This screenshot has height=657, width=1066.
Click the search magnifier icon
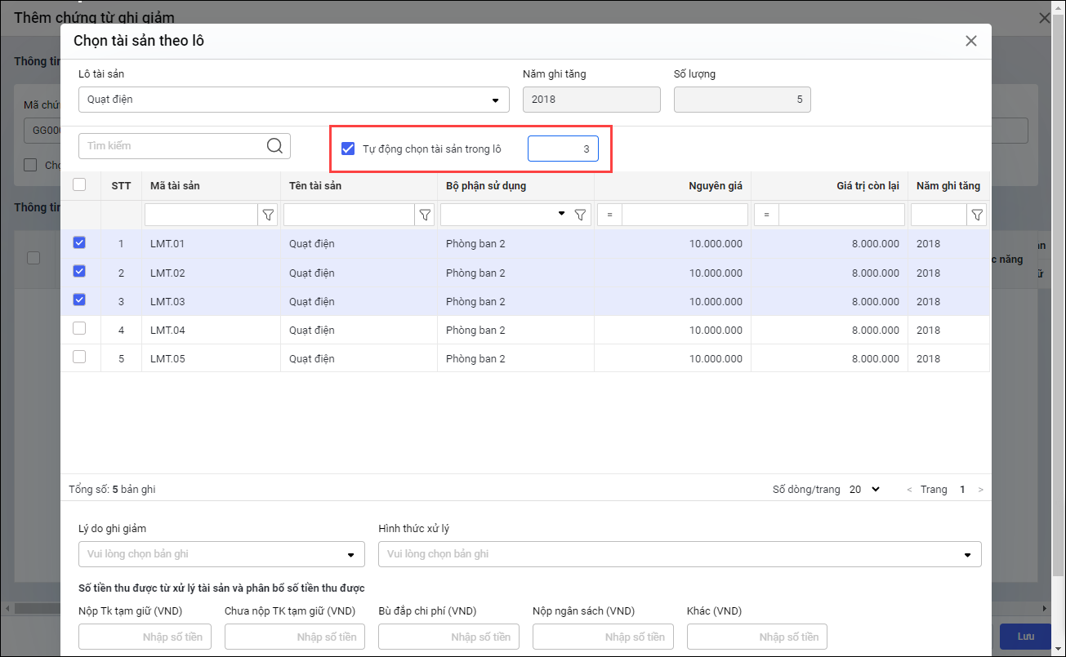pos(274,146)
